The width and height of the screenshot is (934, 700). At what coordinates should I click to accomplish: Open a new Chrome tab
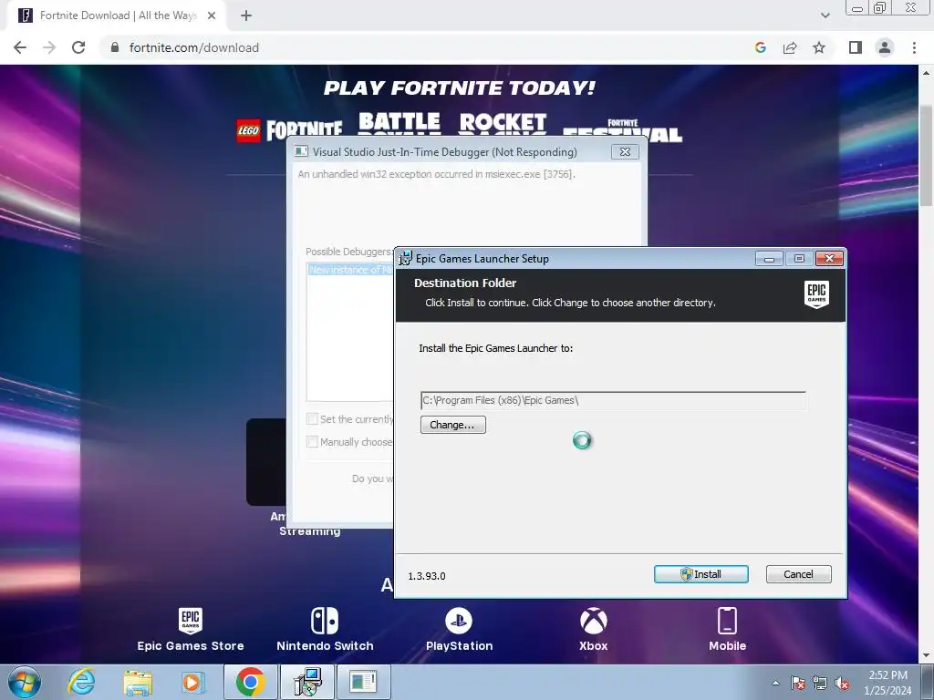point(246,15)
